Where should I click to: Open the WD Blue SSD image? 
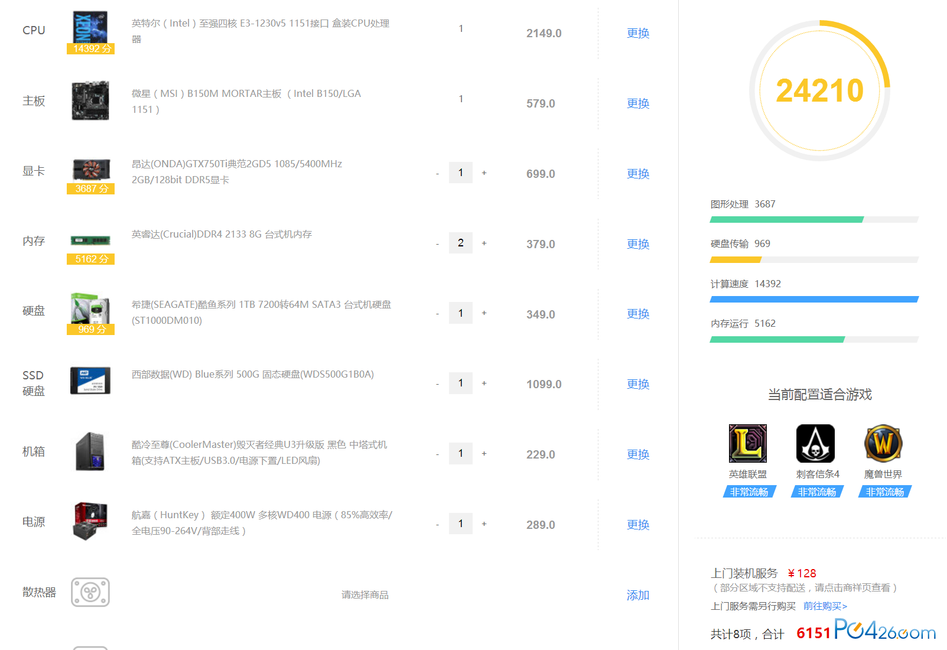coord(90,381)
